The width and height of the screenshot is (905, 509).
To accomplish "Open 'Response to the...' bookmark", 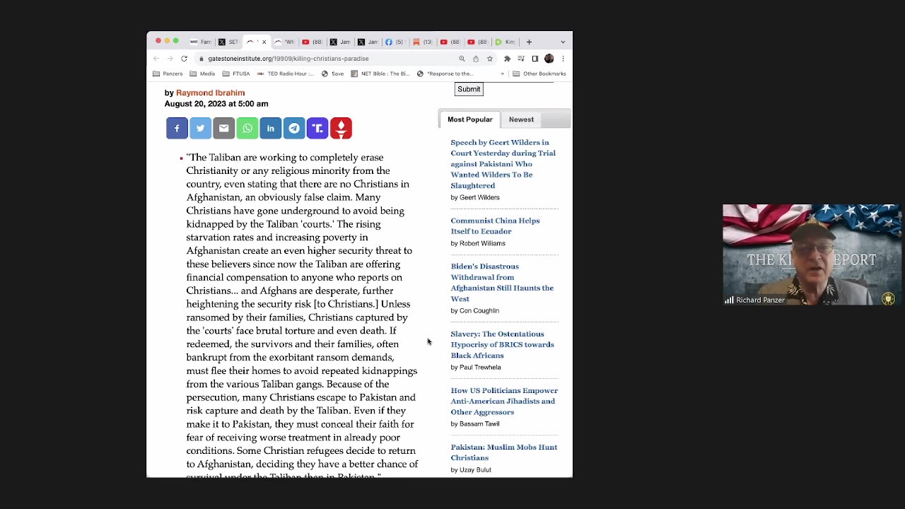I will click(445, 74).
